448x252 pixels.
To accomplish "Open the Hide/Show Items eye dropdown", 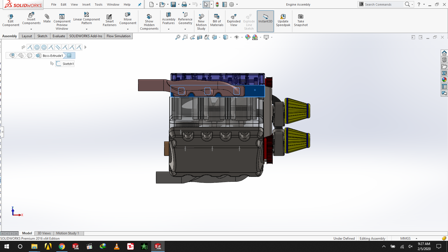I will (237, 37).
